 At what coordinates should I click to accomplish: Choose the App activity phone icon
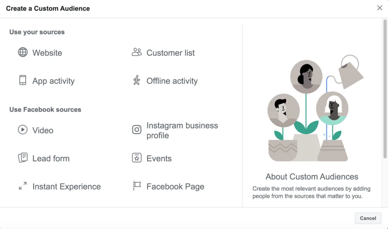coord(23,80)
